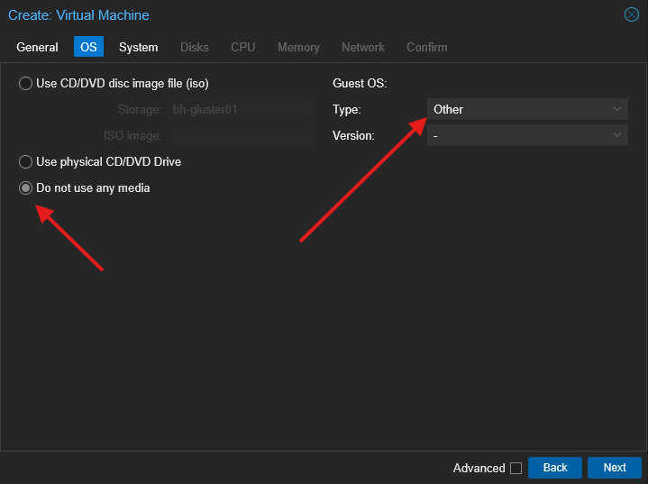Open the System tab
The height and width of the screenshot is (484, 648).
(x=138, y=47)
